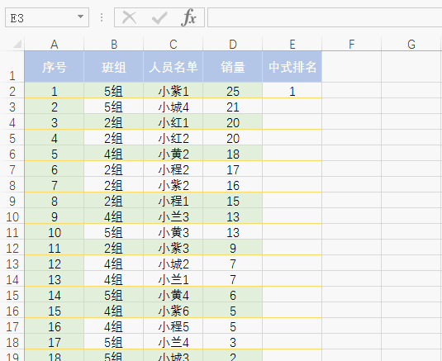Select the name cell 小兰3
The image size is (442, 361).
173,216
